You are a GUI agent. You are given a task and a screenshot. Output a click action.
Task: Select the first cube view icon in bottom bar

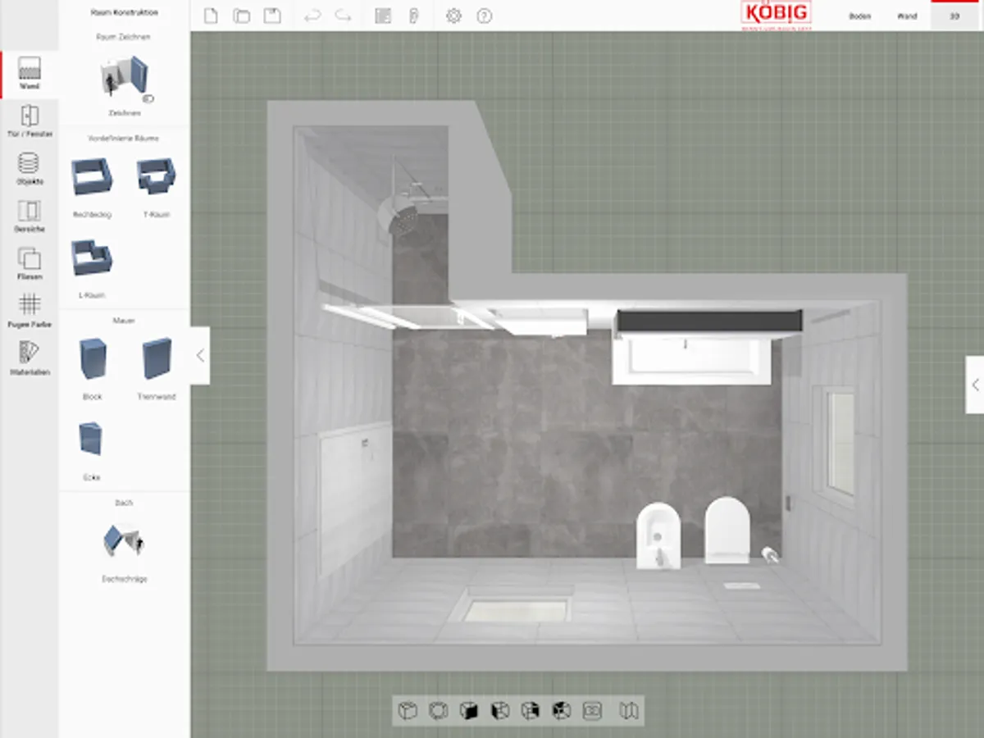pos(408,711)
